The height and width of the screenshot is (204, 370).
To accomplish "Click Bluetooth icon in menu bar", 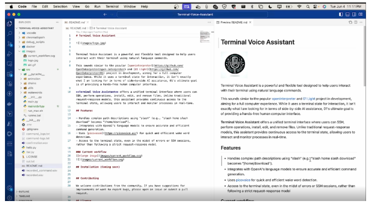I will click(x=252, y=6).
